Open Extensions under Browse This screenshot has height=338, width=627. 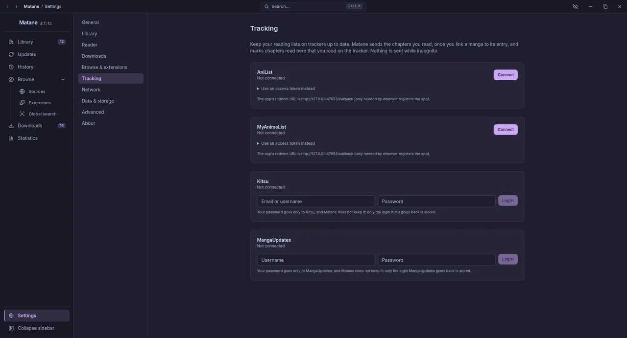click(x=42, y=103)
